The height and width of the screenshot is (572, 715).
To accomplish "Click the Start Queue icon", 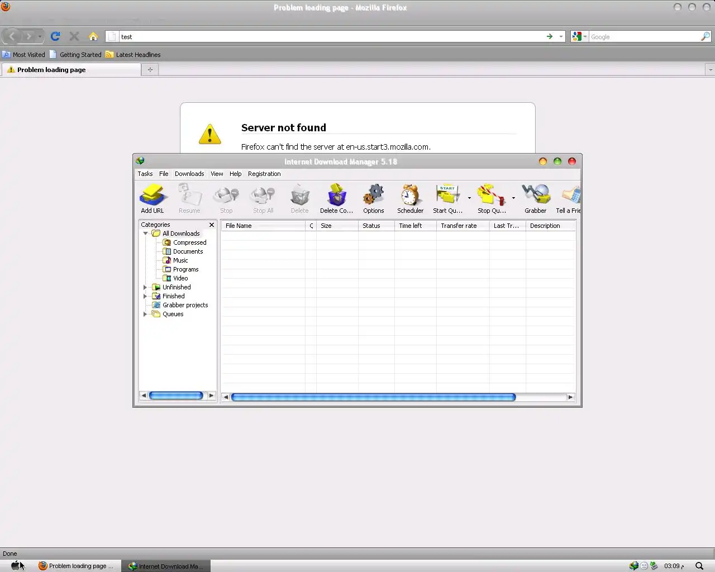I will pos(447,198).
